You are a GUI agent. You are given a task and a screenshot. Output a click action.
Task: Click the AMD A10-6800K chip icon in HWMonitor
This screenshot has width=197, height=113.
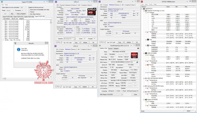point(146,53)
